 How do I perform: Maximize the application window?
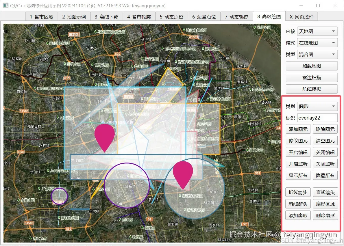point(318,5)
